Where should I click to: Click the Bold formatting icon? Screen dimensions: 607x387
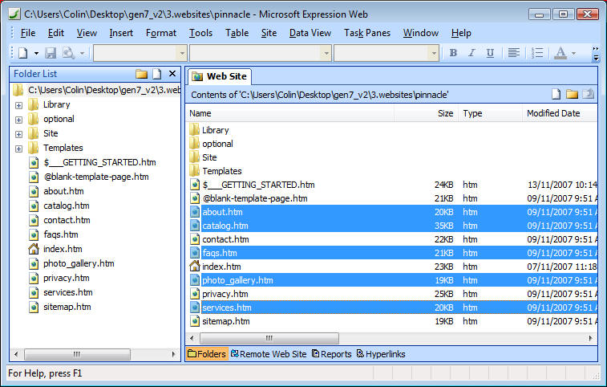[453, 53]
